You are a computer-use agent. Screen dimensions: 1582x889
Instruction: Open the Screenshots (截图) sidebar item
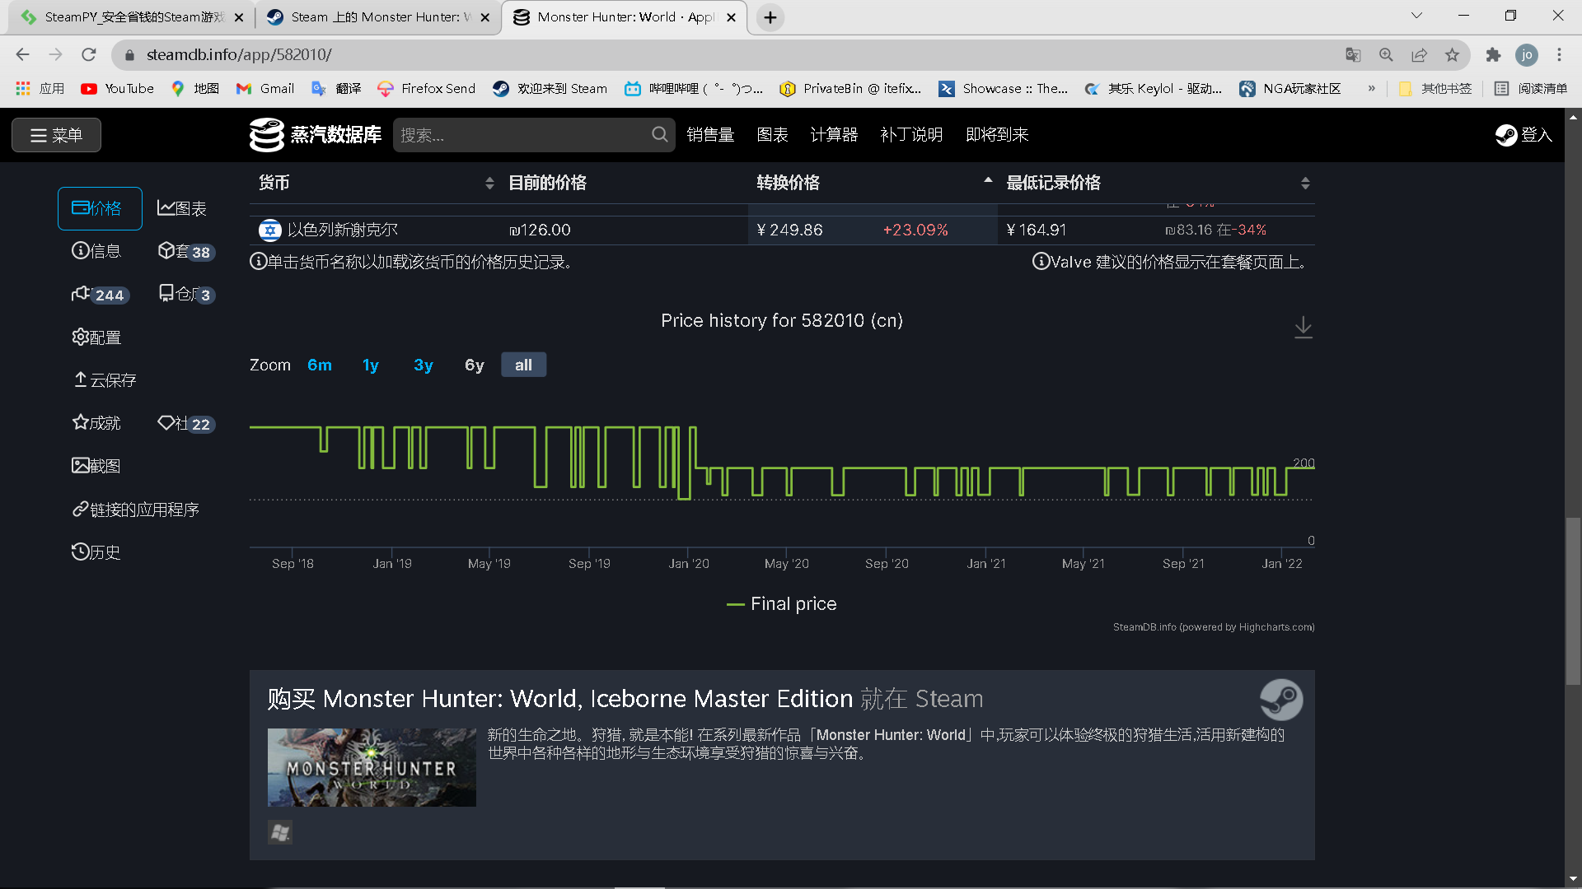coord(96,466)
